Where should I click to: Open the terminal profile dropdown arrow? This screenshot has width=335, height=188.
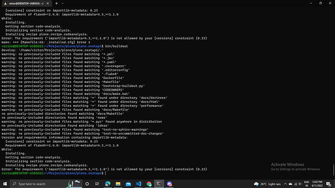pyautogui.click(x=63, y=3)
